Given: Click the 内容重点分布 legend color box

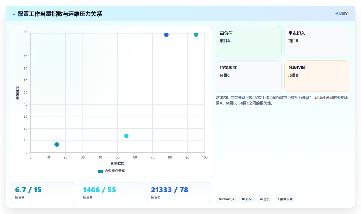Looking at the screenshot, I should pyautogui.click(x=101, y=171).
